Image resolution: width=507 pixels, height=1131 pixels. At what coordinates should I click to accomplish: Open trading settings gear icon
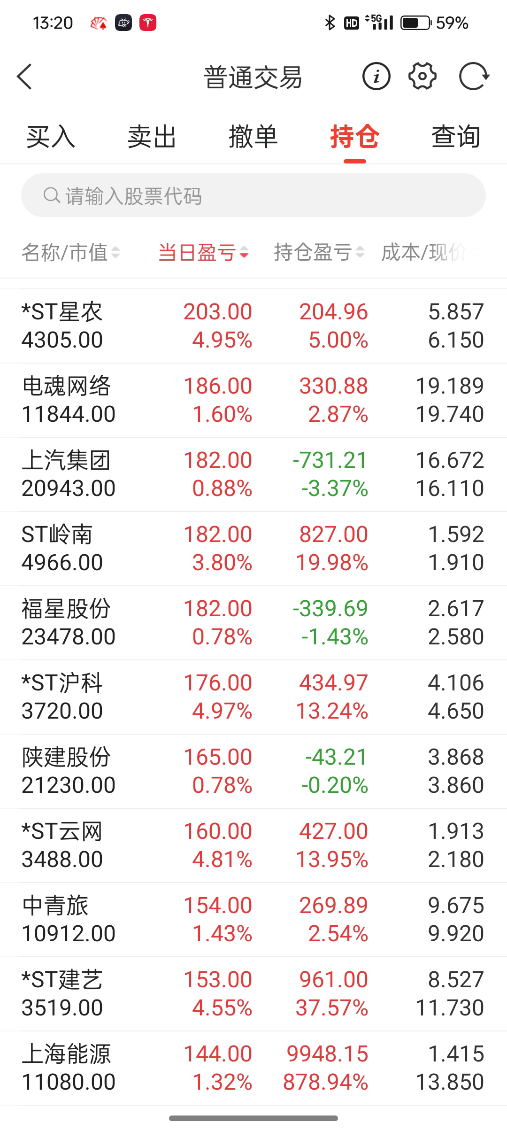pyautogui.click(x=422, y=76)
